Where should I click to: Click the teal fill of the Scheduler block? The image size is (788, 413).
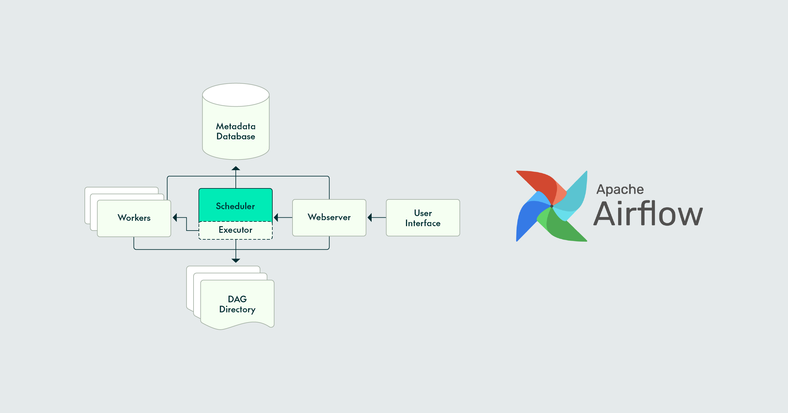235,198
